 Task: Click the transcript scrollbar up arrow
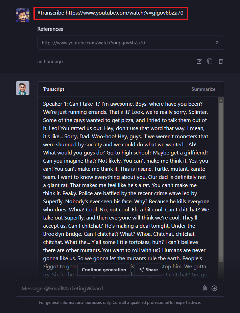(221, 100)
